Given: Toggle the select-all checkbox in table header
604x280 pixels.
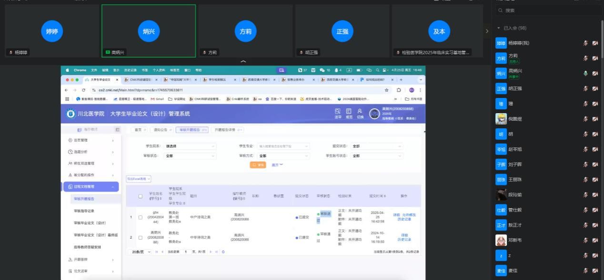Looking at the screenshot, I should 140,196.
